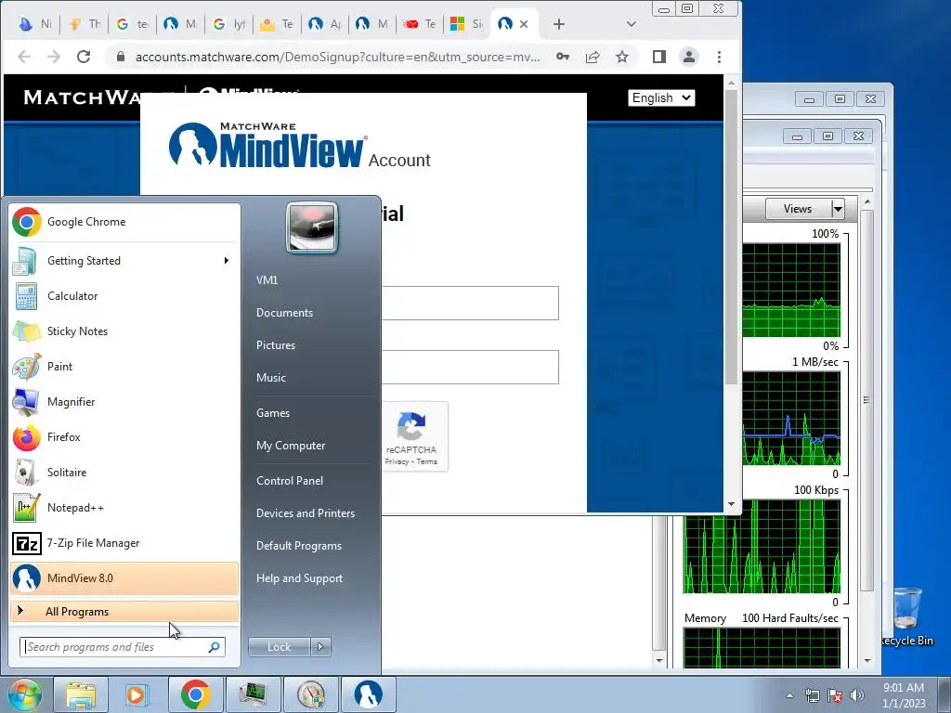Open Windows Explorer from taskbar

point(82,694)
